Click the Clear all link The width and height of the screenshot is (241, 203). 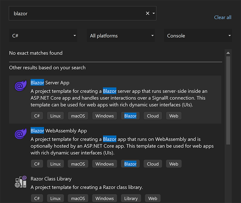[x=223, y=17]
